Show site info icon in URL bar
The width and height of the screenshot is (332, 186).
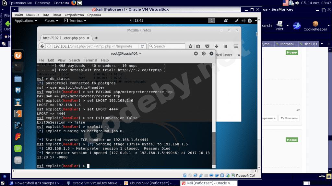[x=49, y=46]
